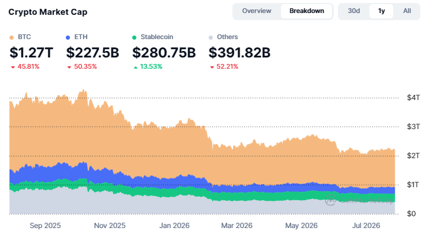Click the Jul 2026 axis label
Image resolution: width=431 pixels, height=231 pixels.
(366, 226)
